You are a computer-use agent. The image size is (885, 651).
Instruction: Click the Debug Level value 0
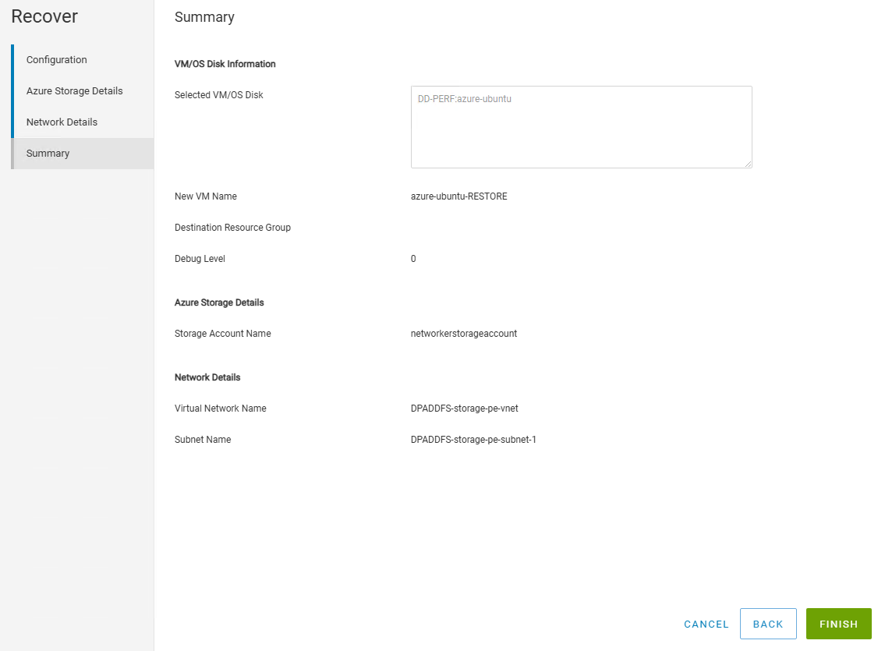pos(413,259)
